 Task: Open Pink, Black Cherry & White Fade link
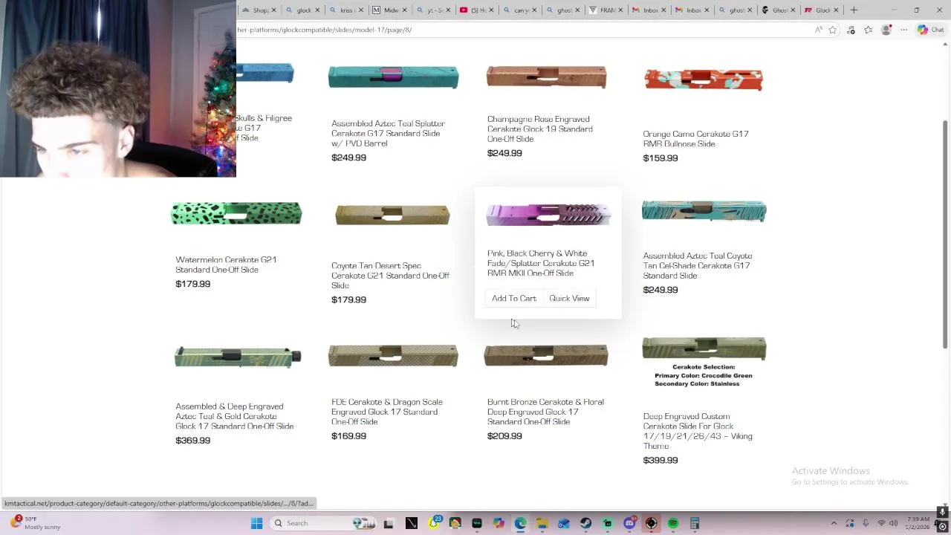541,264
